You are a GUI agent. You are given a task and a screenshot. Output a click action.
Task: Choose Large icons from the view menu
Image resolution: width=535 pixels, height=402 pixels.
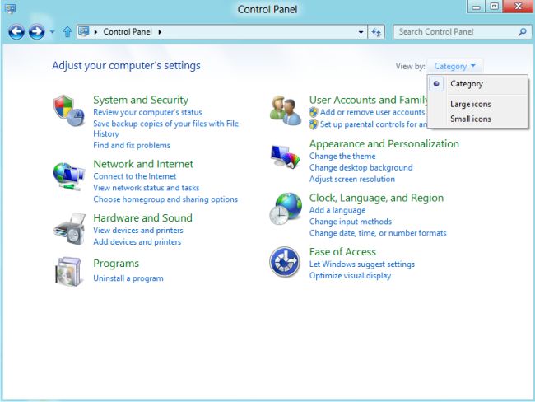coord(471,104)
